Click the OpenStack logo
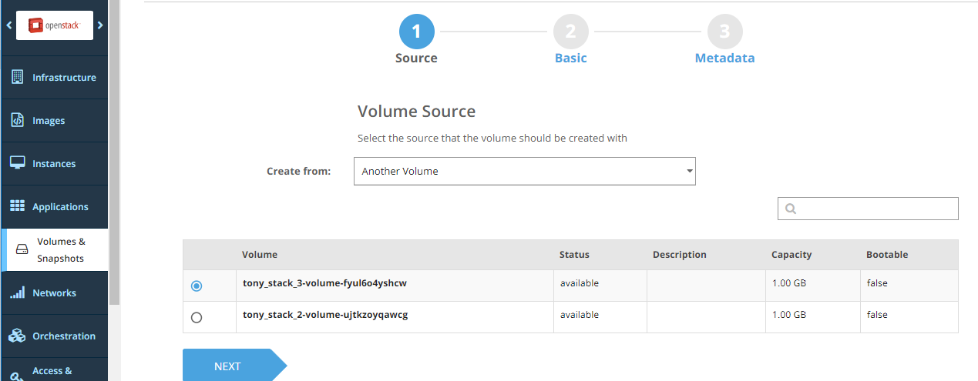Screen dimensions: 978x381 coord(54,25)
